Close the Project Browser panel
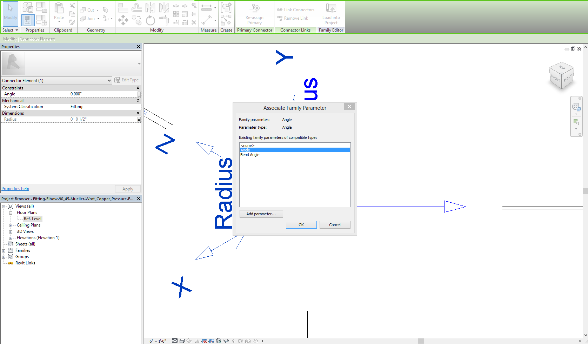Viewport: 588px width, 344px height. [x=139, y=199]
